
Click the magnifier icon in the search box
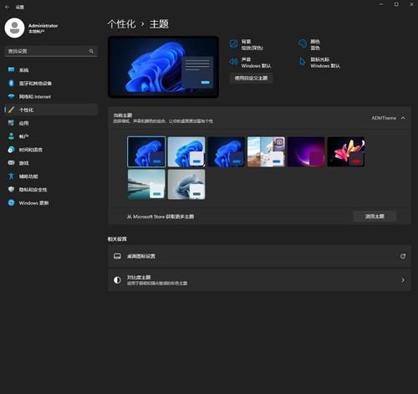91,51
